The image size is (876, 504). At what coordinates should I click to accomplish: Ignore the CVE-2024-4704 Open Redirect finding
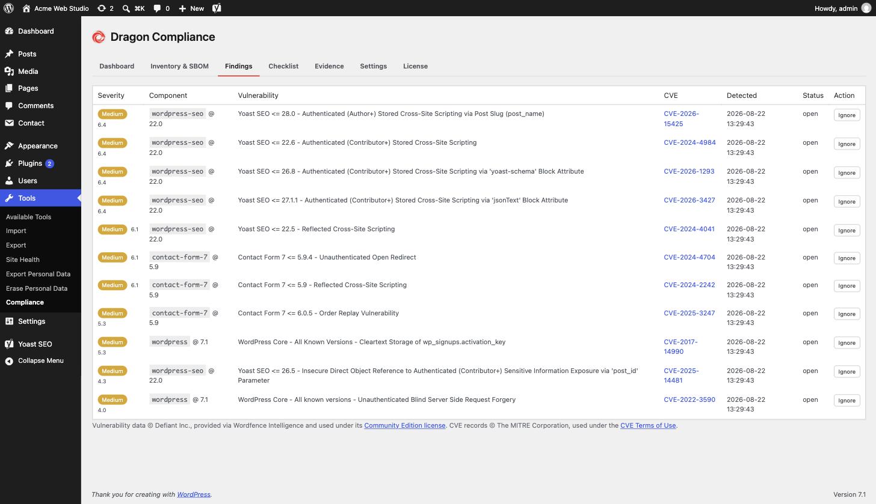pyautogui.click(x=847, y=258)
